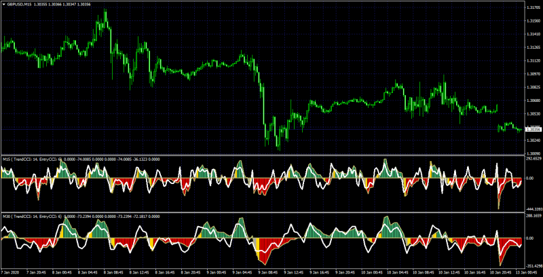Click the 7 Jan 20:45 time label
Screen dimensions: 543x277
point(37,273)
